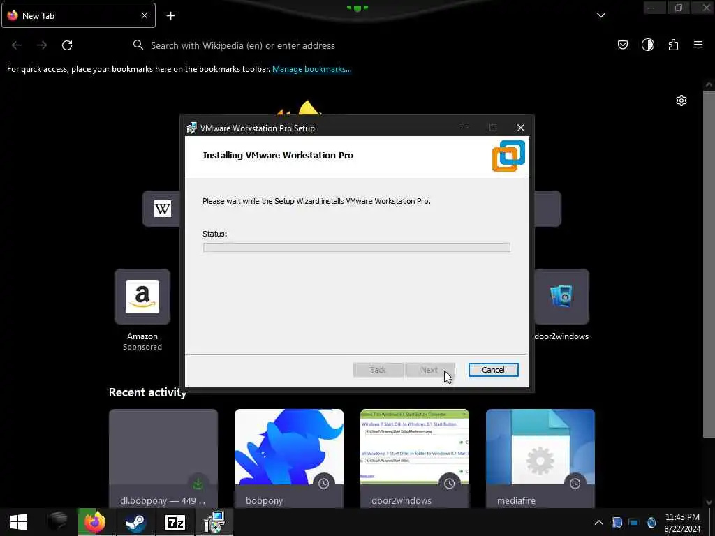
Task: Close the VMware Workstation Pro Setup window
Action: [x=520, y=128]
